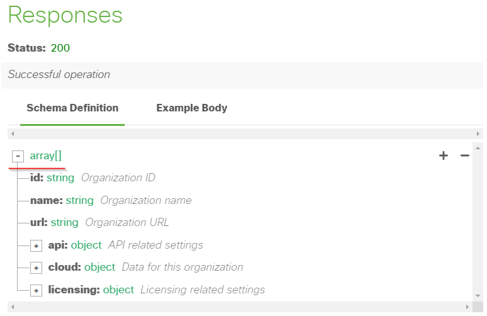Expand the api object node
The image size is (487, 316).
(36, 246)
